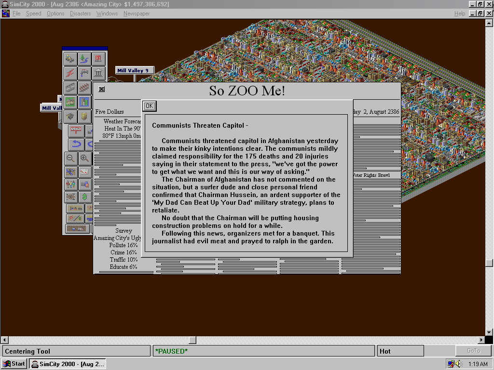Click the horizontal scrollbar thumb

(x=192, y=340)
